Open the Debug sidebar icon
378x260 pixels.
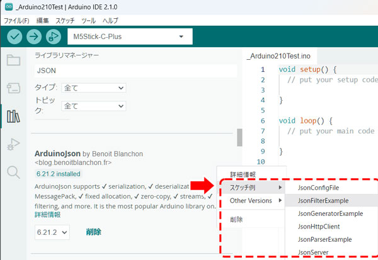click(x=13, y=144)
